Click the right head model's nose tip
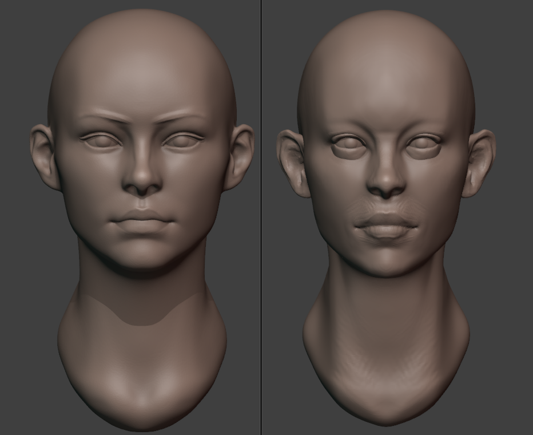 [x=387, y=184]
